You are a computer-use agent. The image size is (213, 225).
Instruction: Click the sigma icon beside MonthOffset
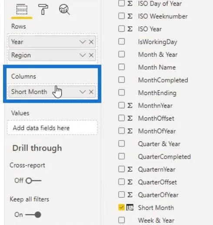coord(130,118)
